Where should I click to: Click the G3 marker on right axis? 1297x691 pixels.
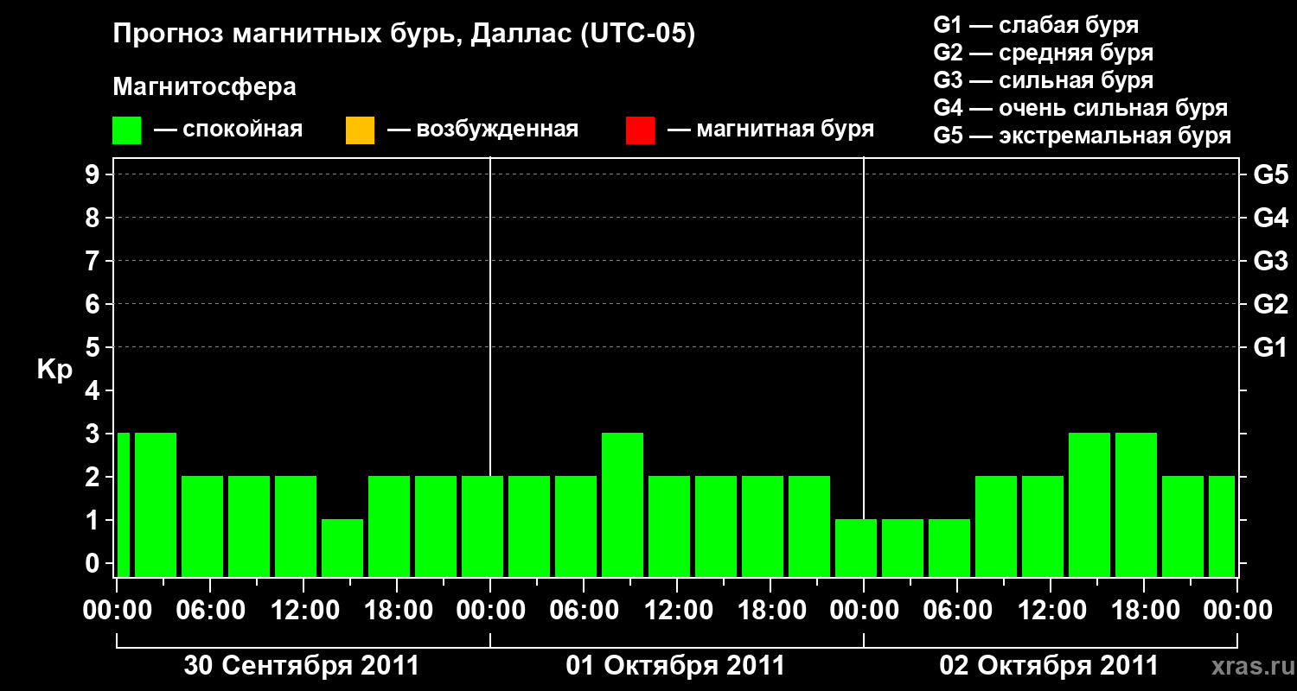(1270, 261)
